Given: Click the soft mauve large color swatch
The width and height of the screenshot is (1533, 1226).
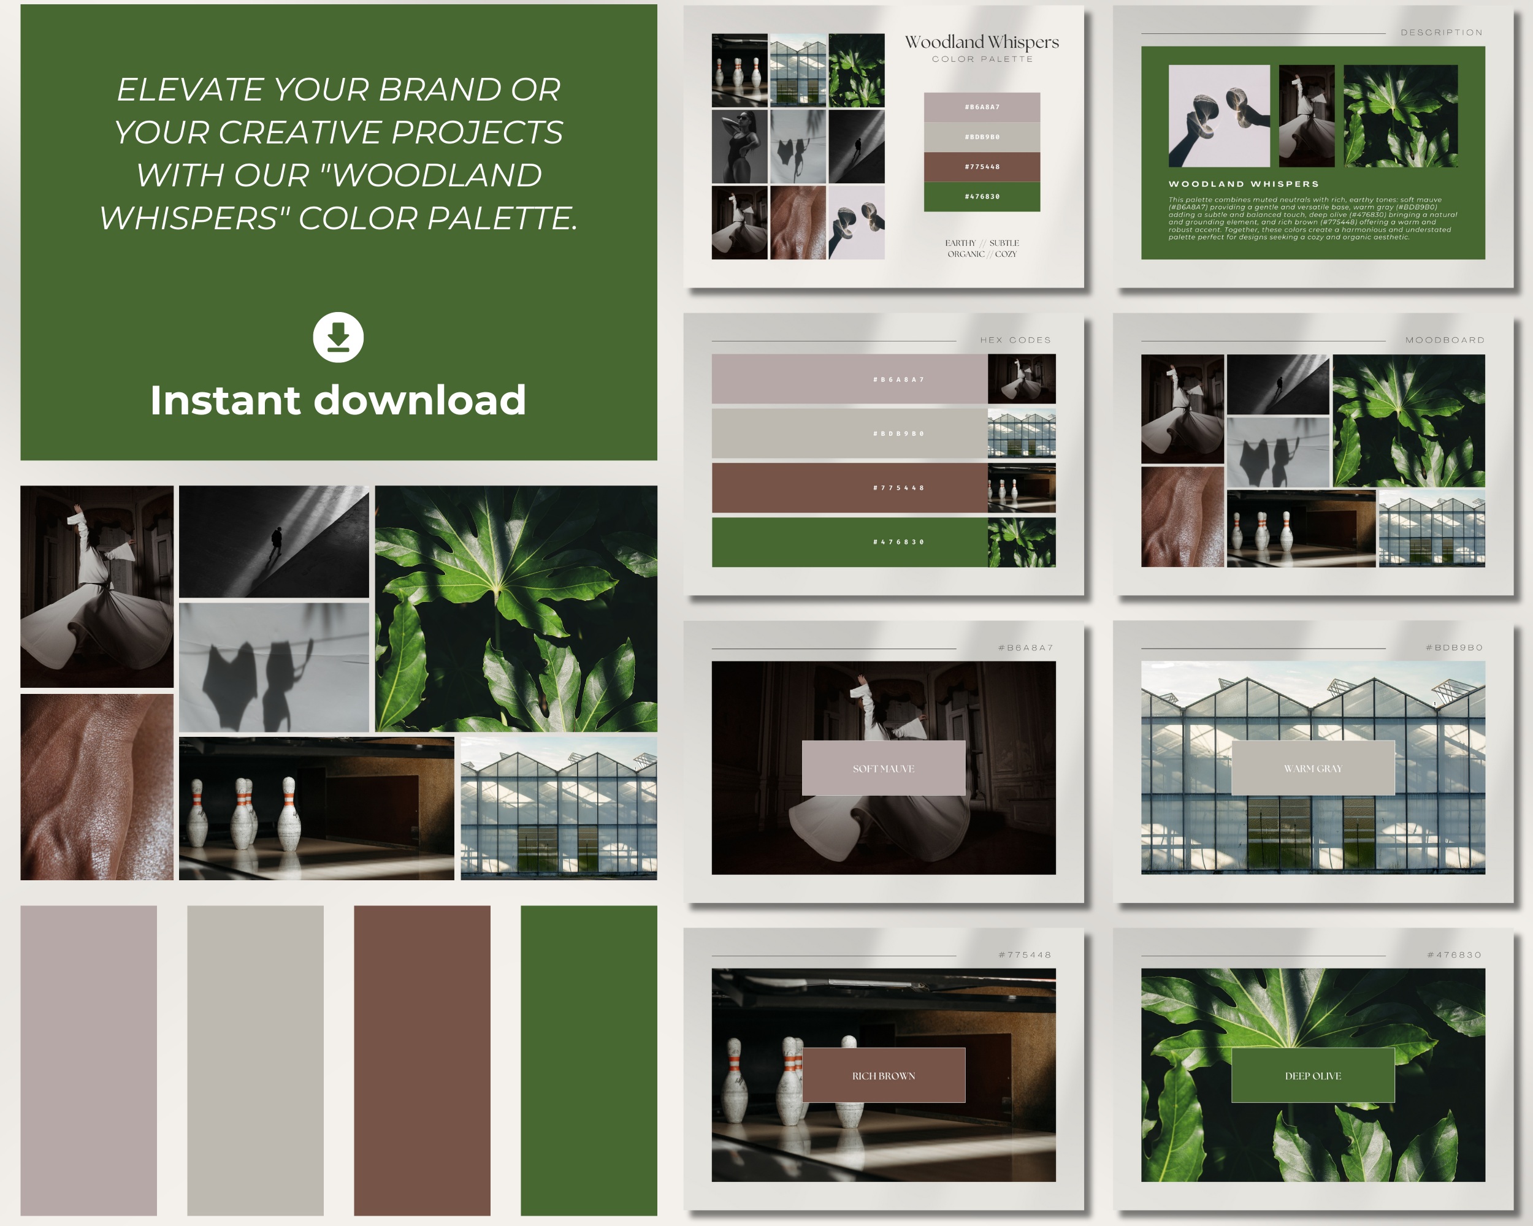Looking at the screenshot, I should point(88,1060).
